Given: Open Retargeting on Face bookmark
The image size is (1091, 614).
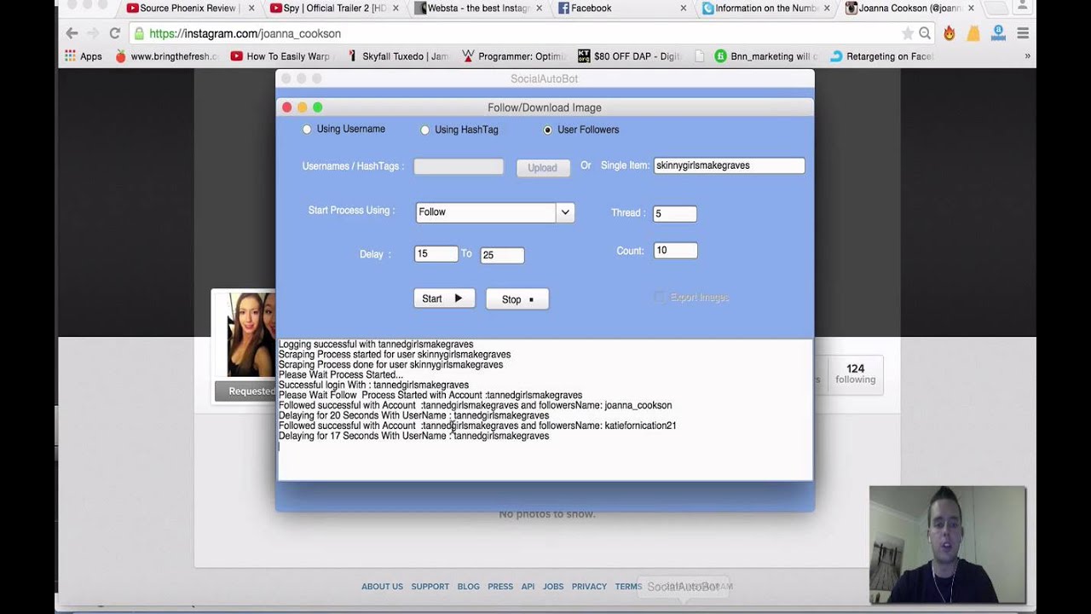Looking at the screenshot, I should (881, 56).
